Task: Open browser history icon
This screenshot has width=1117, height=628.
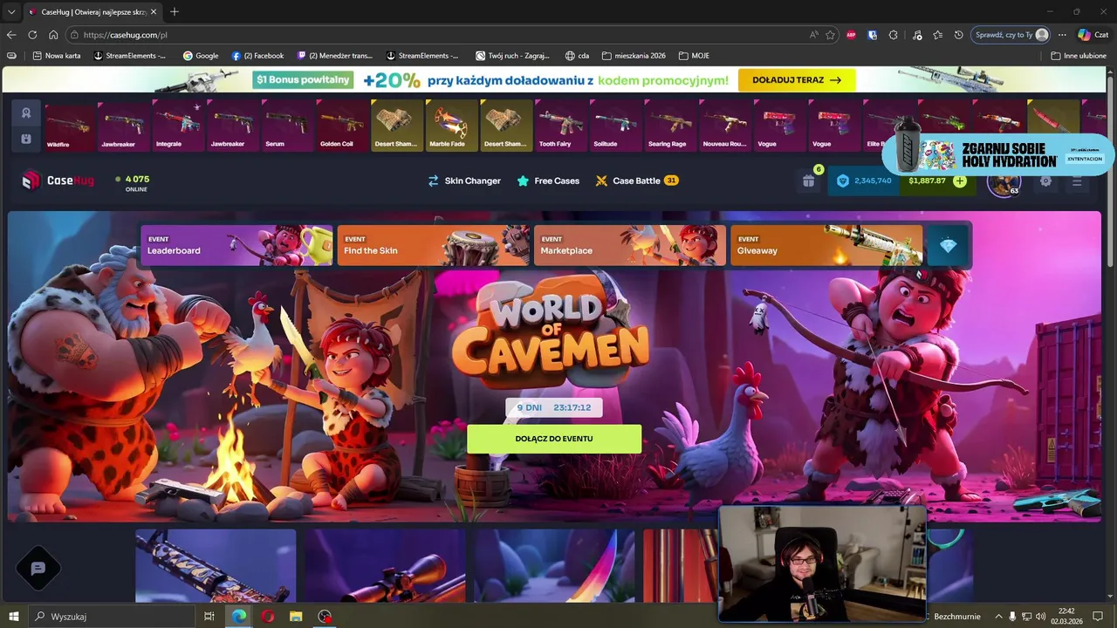Action: (958, 35)
